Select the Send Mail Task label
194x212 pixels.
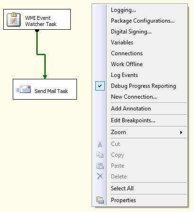51,91
